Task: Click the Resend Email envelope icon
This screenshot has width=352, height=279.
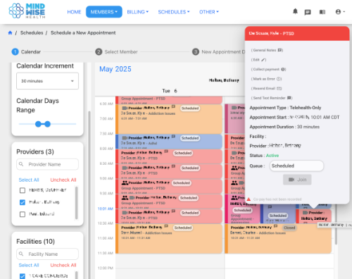Action: [279, 88]
